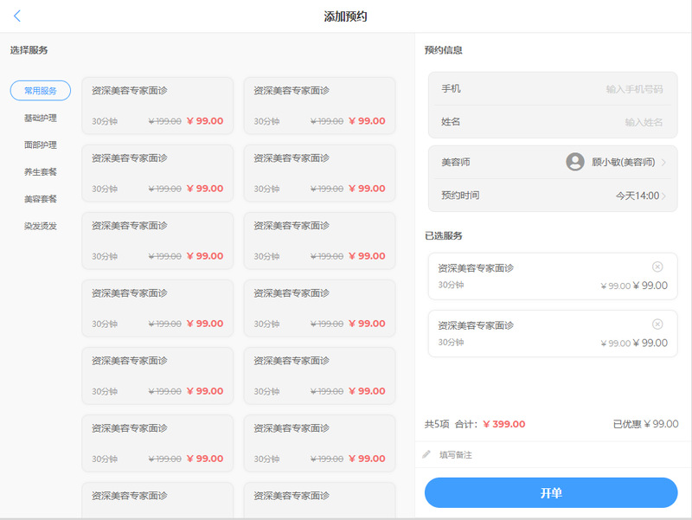
Task: Click the 预约时间 row label
Action: coord(460,196)
